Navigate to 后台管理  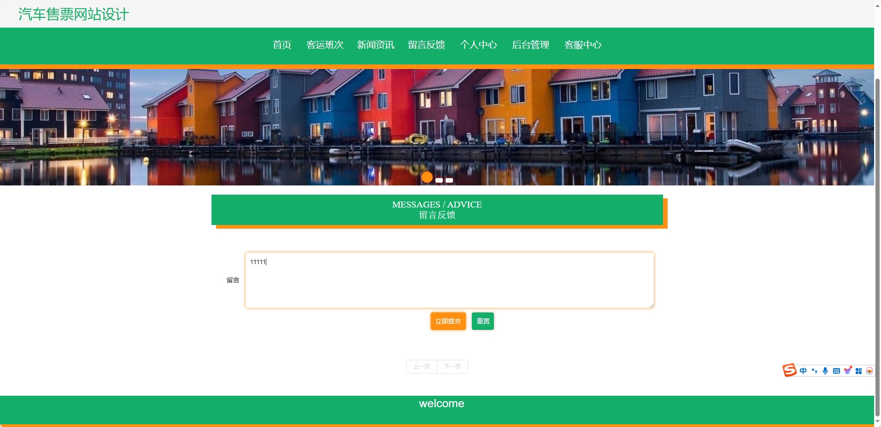click(530, 45)
